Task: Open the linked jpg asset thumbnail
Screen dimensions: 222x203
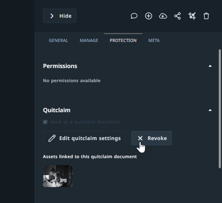Action: click(58, 176)
